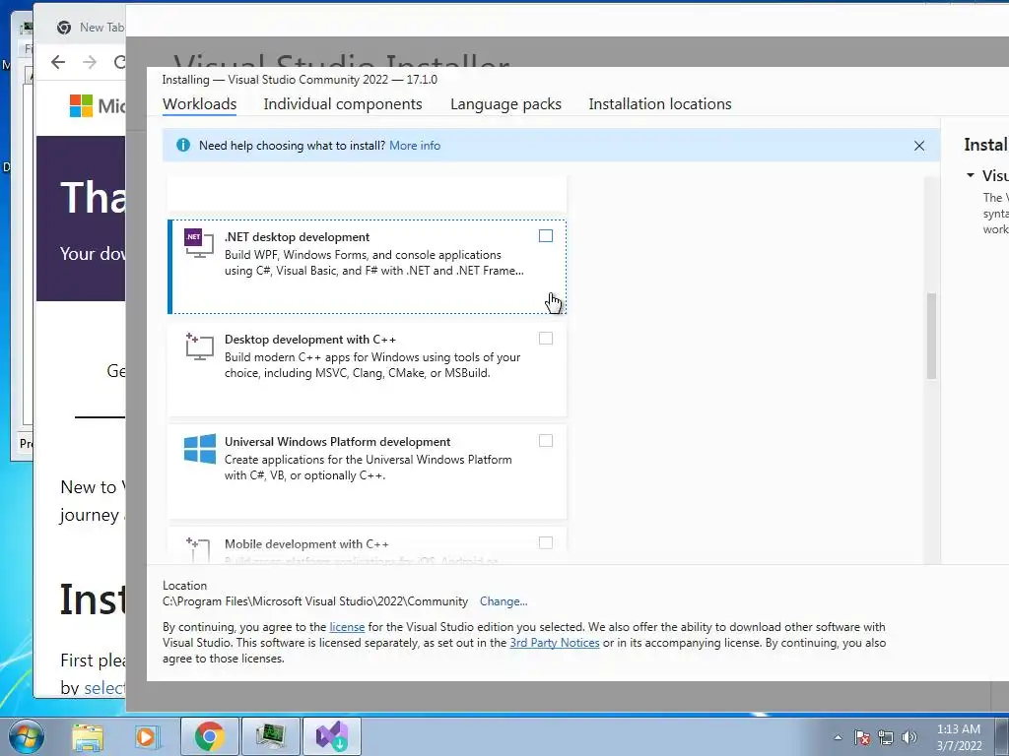
Task: Click network tray icon
Action: coord(886,737)
